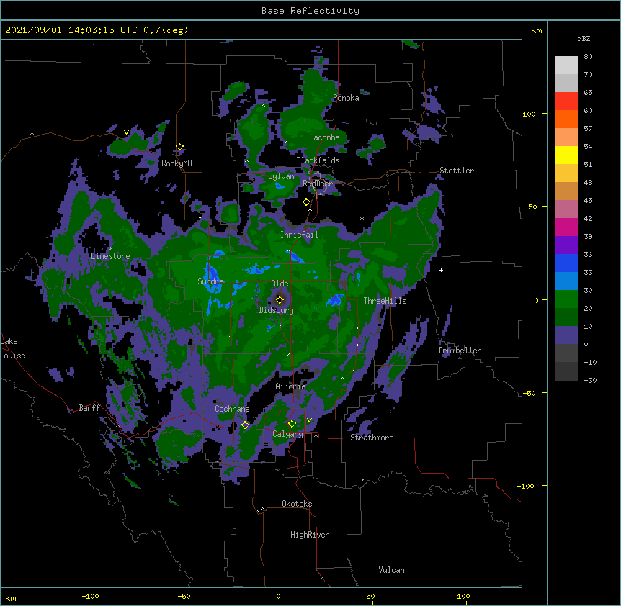
Task: Click the yellow diamond marker below Cochrane label
Action: click(x=245, y=425)
